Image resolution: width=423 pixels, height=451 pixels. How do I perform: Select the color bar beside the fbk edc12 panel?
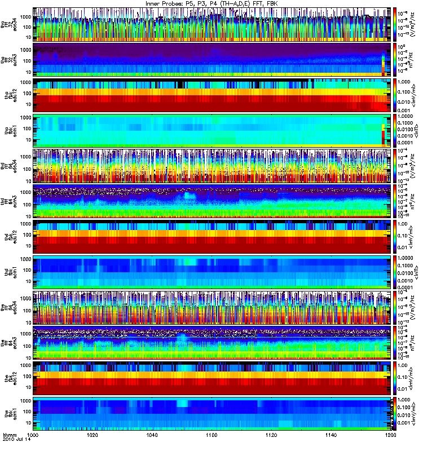(x=394, y=378)
